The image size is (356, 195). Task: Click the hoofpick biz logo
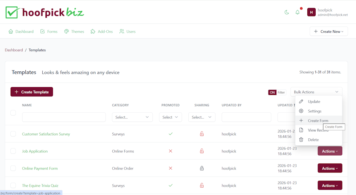(x=45, y=12)
